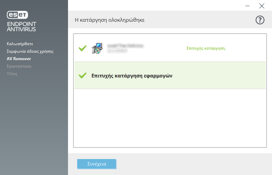This screenshot has height=175, width=272.
Task: Click the checkmark next to Επιτυχής κατάργηση εφαρμογών
Action: 83,75
